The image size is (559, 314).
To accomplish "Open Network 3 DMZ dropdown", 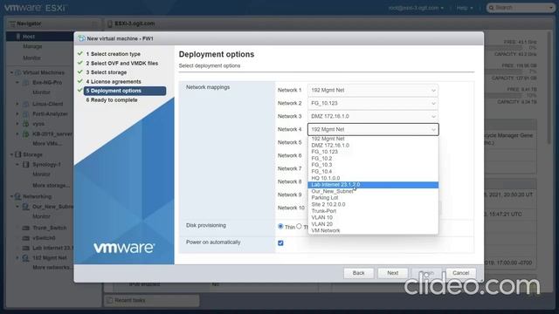I will [x=373, y=116].
